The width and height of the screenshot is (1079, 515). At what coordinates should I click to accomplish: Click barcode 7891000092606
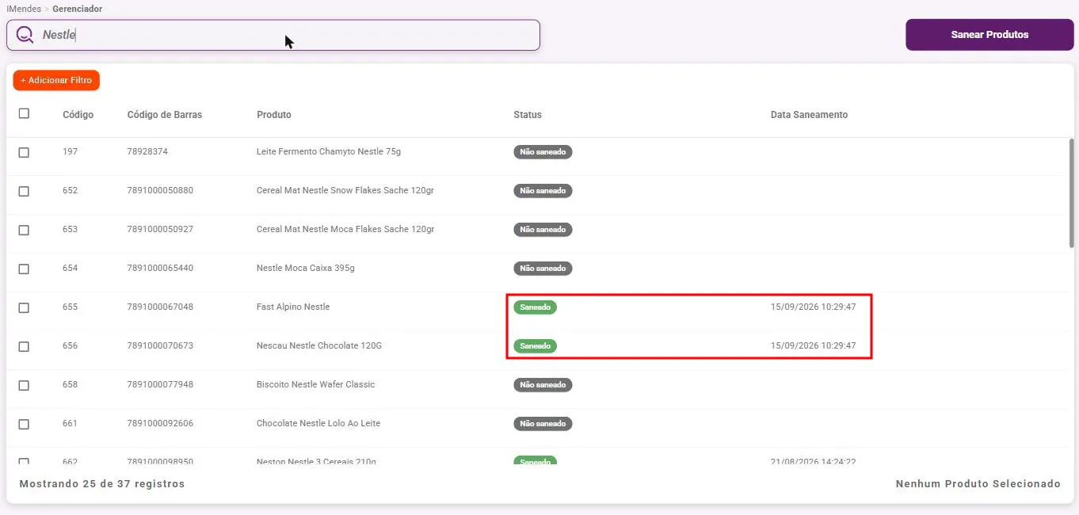(160, 423)
